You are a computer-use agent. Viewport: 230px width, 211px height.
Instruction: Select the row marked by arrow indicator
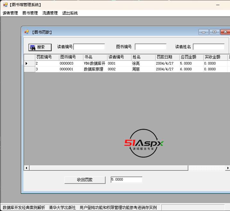click(29, 64)
